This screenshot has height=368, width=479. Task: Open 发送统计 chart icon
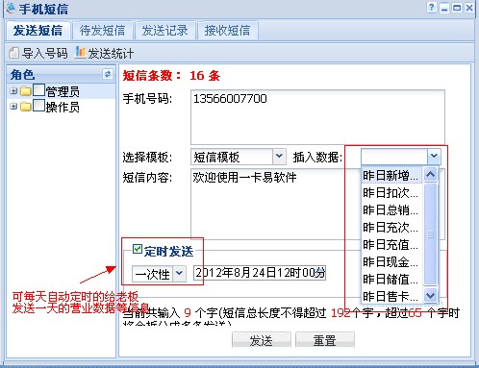click(80, 53)
